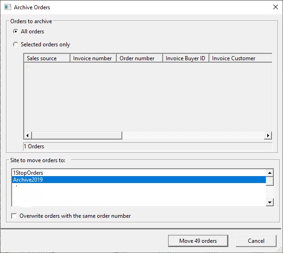The image size is (283, 253).
Task: Click the orders table right scroll arrow
Action: (268, 135)
